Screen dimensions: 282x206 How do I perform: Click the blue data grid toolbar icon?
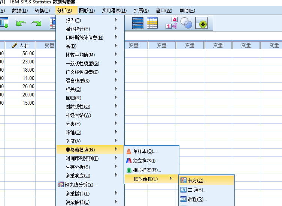(x=138, y=23)
